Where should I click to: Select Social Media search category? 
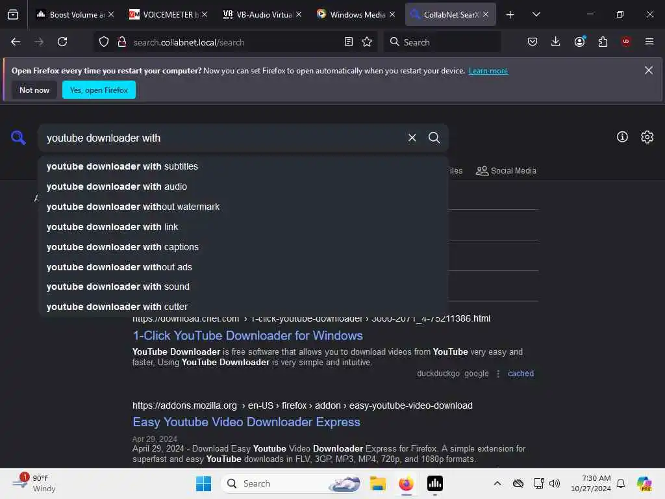[506, 171]
